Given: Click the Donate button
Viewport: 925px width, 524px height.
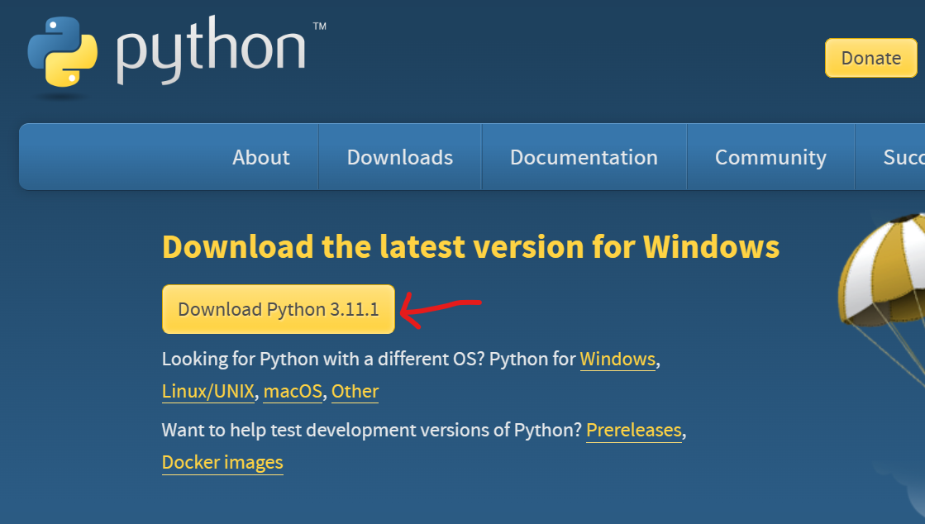Looking at the screenshot, I should 870,58.
